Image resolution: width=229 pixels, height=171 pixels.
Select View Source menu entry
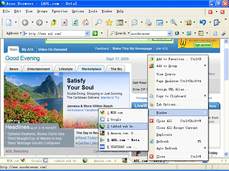pos(178,74)
